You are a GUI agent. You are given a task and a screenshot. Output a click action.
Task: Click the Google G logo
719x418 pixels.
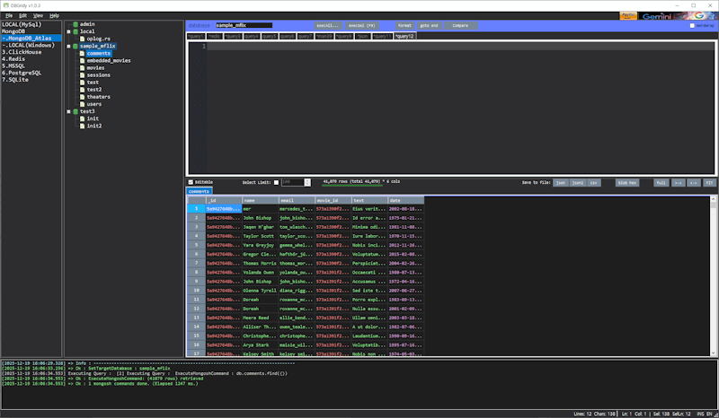[x=699, y=16]
